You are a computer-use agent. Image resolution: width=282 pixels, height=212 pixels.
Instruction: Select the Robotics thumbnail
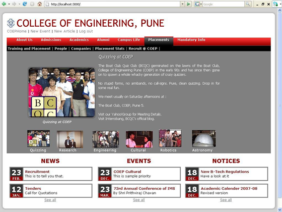(x=170, y=138)
